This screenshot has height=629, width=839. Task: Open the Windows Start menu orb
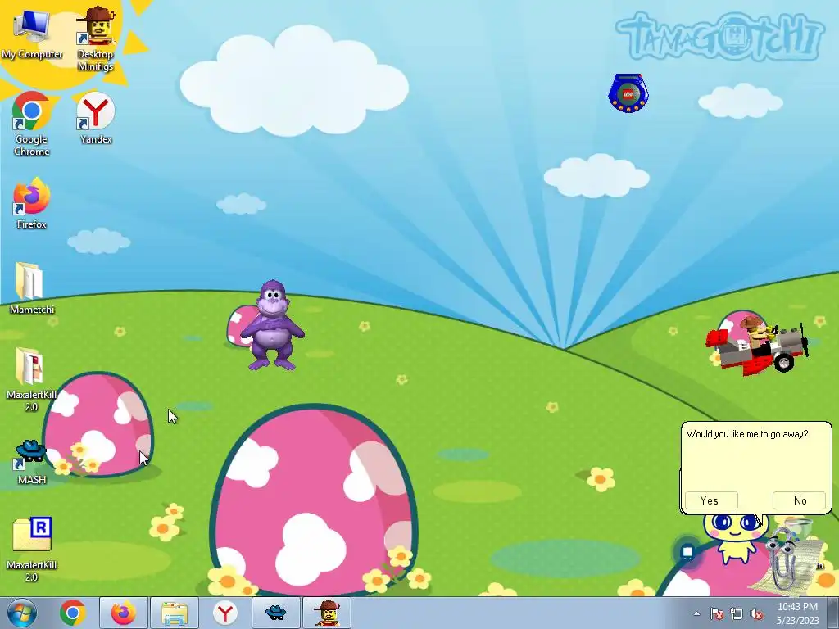(21, 613)
